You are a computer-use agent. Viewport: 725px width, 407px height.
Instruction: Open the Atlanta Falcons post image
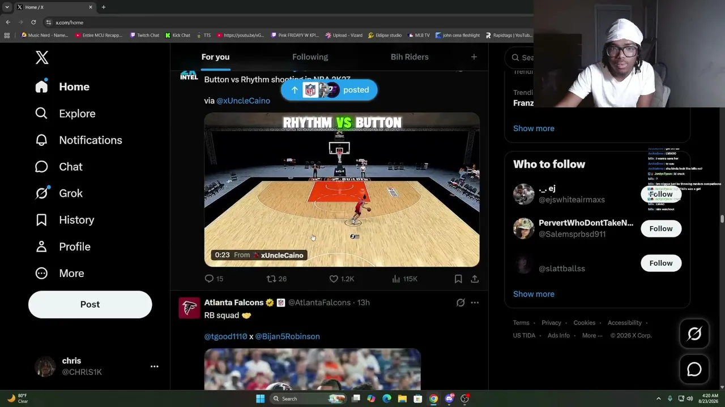click(x=313, y=369)
